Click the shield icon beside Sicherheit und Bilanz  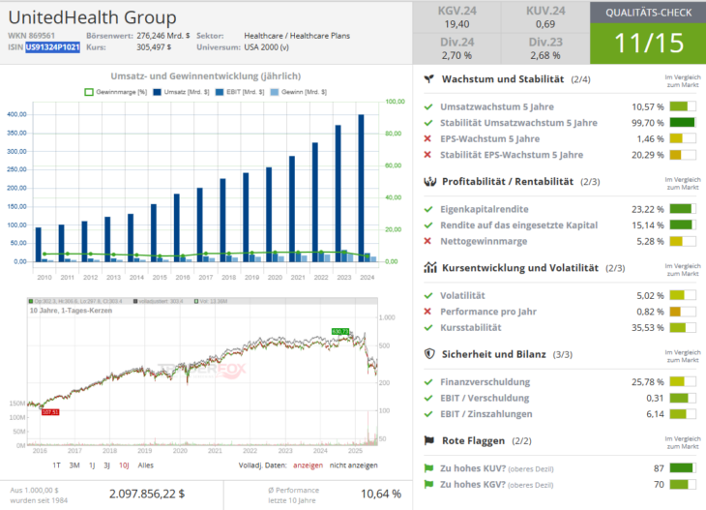coord(429,354)
